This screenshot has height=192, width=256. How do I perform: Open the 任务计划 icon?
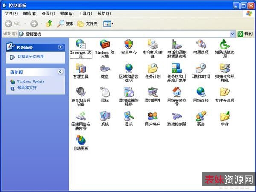(153, 68)
